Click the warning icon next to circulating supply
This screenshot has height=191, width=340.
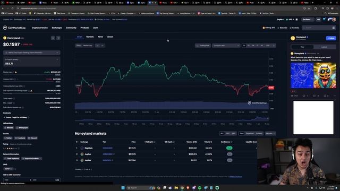point(31,91)
